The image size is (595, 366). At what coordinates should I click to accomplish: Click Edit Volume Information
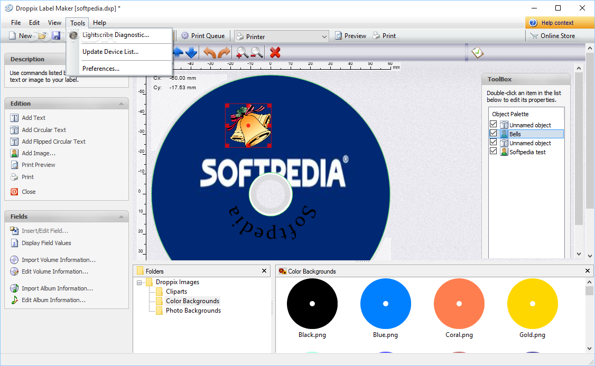tap(49, 271)
